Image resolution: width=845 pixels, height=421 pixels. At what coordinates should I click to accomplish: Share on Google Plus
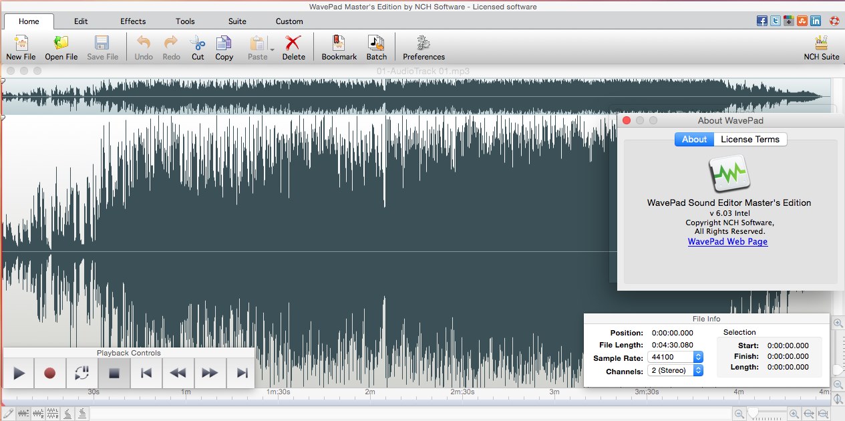pyautogui.click(x=789, y=21)
